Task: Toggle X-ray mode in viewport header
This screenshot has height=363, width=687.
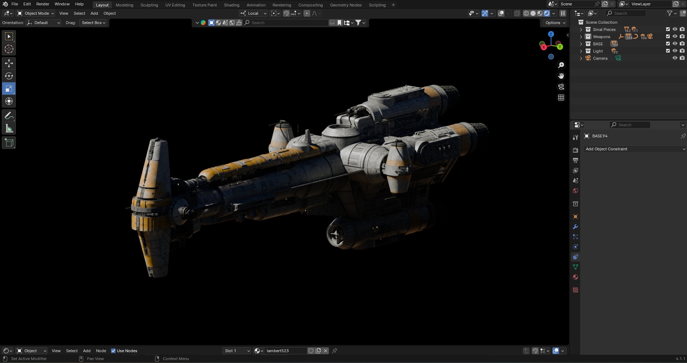Action: pyautogui.click(x=517, y=13)
